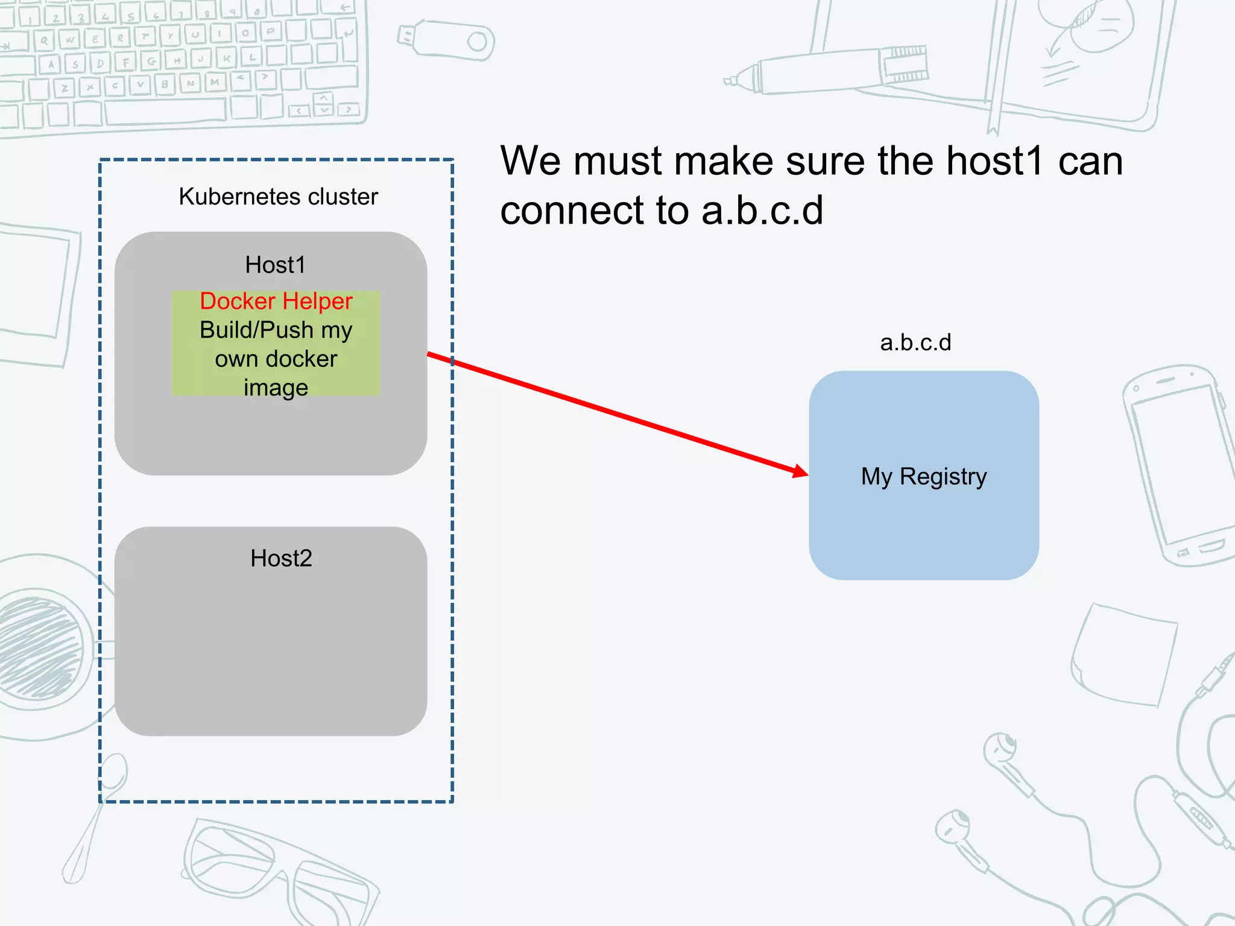This screenshot has width=1235, height=926.
Task: Select the red arrow head near registry
Action: 800,471
